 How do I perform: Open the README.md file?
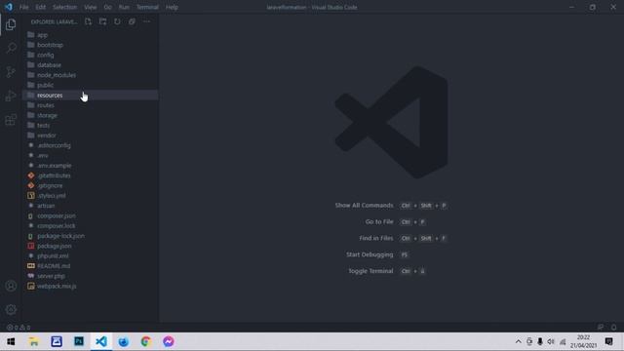coord(91,266)
